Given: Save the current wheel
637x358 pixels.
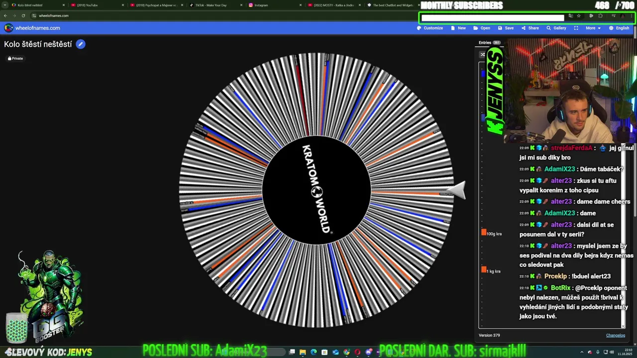Looking at the screenshot, I should click(506, 28).
